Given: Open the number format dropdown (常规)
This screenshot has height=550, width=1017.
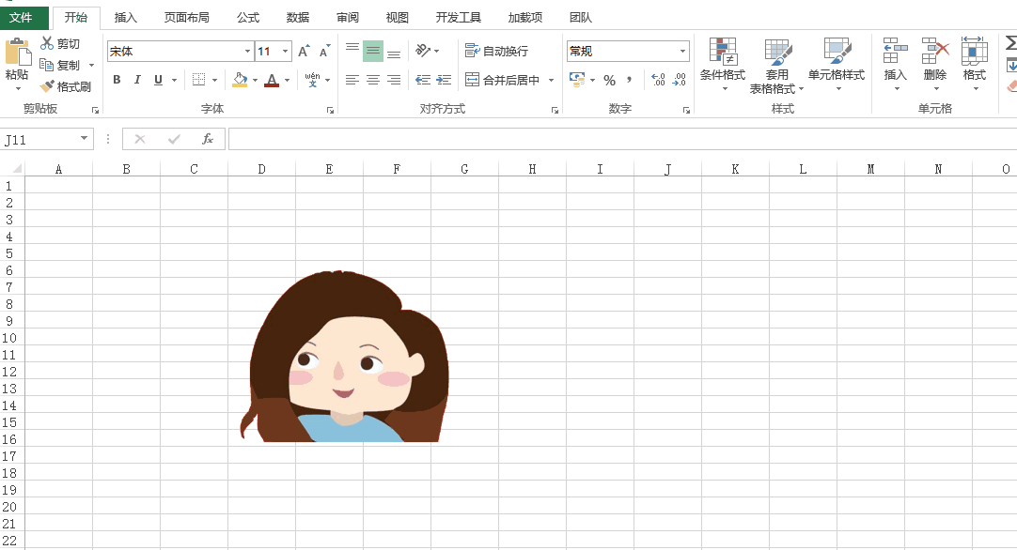Looking at the screenshot, I should point(682,52).
